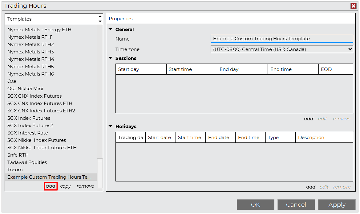This screenshot has width=360, height=214.
Task: Click Sessions End day column header
Action: pyautogui.click(x=242, y=69)
